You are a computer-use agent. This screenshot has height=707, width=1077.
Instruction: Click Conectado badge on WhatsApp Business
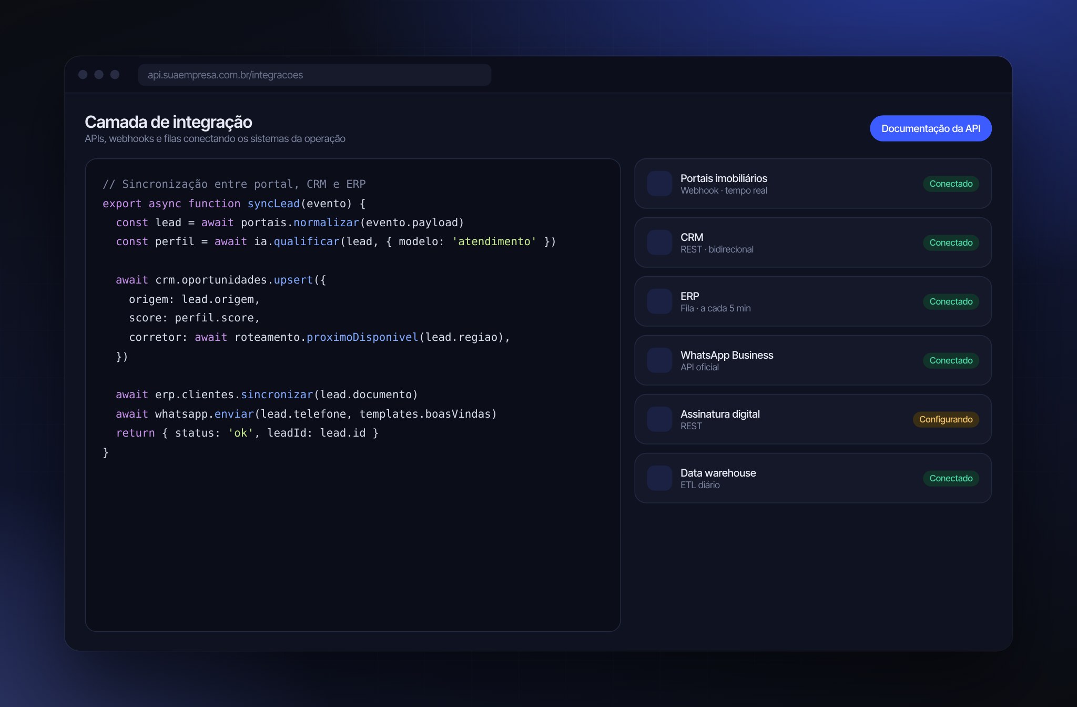951,360
